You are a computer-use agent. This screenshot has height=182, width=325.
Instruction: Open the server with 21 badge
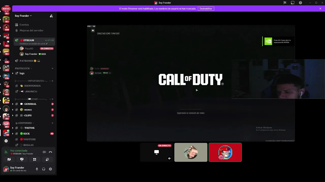[x=6, y=84]
